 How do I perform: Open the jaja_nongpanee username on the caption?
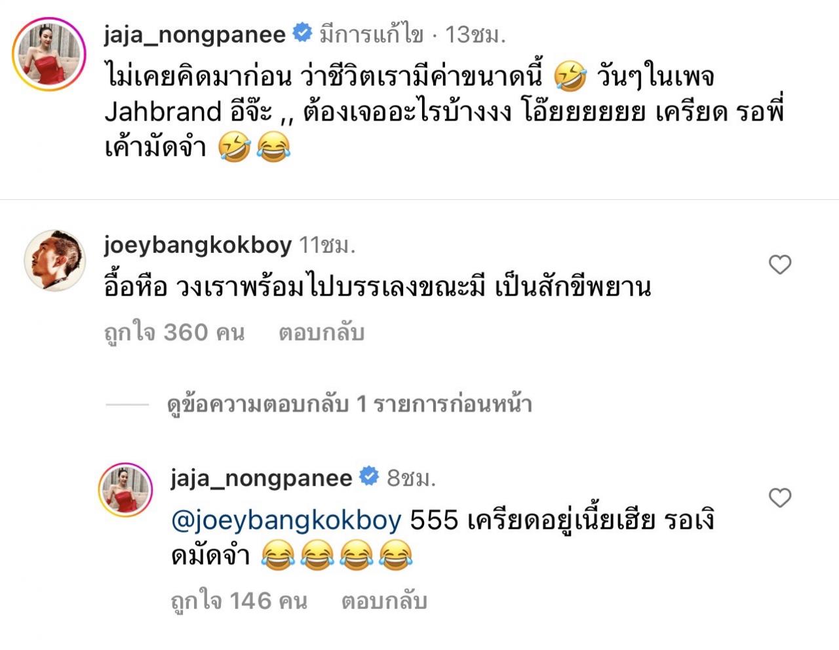[x=195, y=34]
